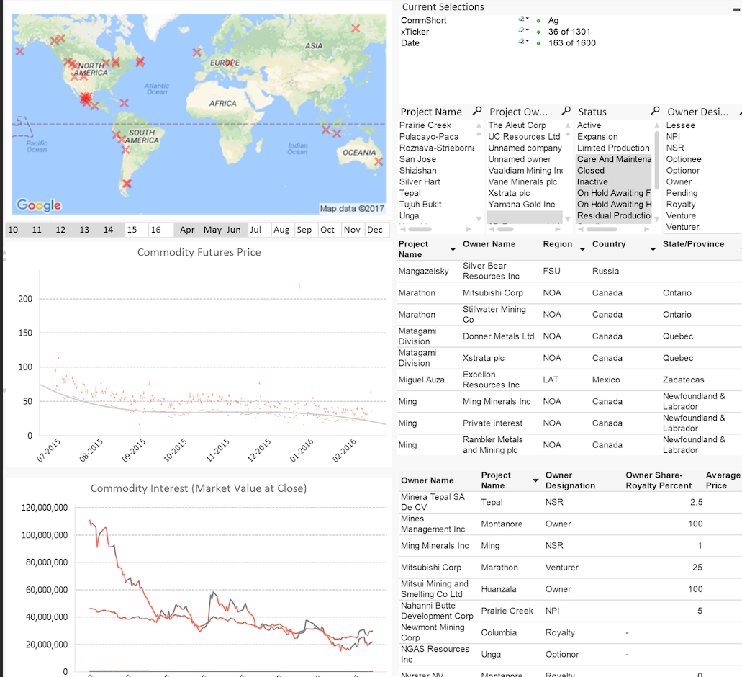
Task: Select 'Inactive' in Status list
Action: click(x=614, y=181)
